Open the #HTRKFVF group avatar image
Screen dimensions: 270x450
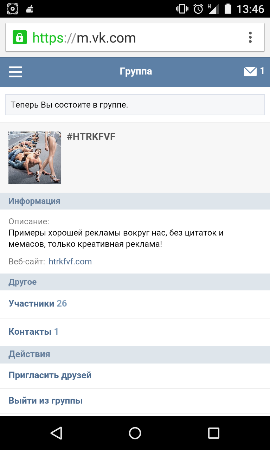[35, 158]
